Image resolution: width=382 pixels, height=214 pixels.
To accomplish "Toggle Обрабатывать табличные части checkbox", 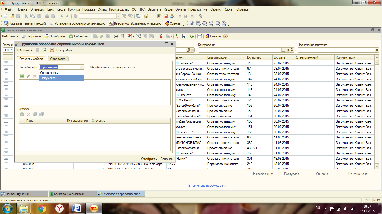I will [88, 67].
